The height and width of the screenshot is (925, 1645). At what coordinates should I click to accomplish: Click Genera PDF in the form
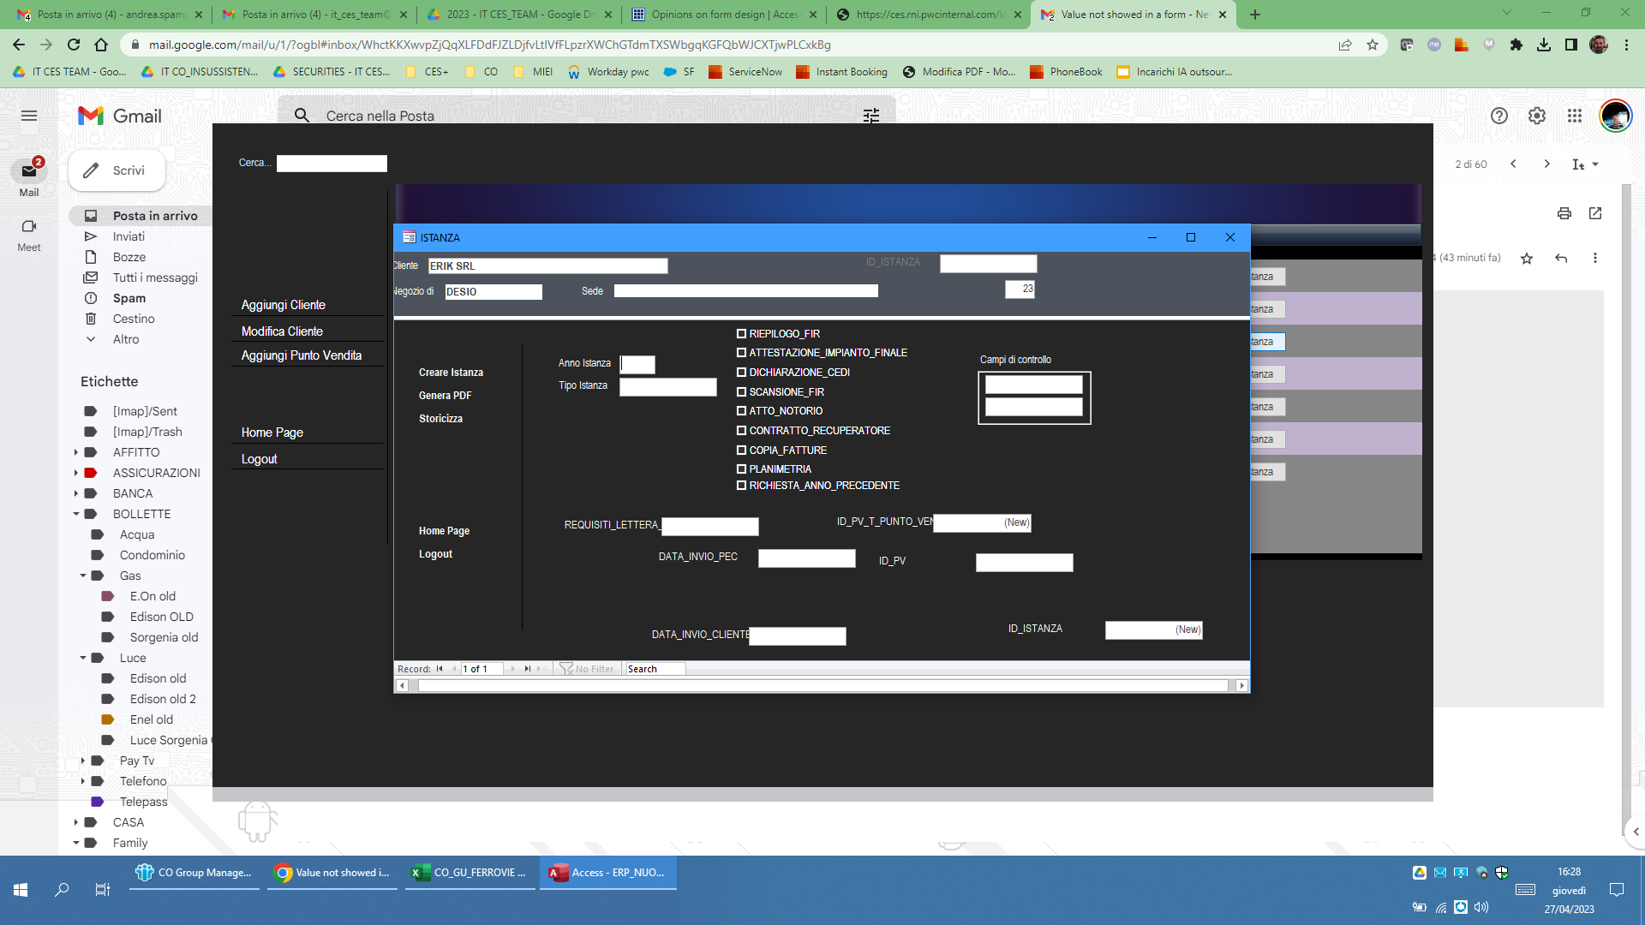pyautogui.click(x=446, y=396)
